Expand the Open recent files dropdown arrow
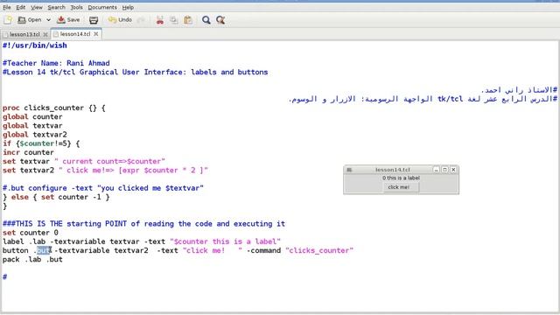The image size is (560, 315). point(48,20)
